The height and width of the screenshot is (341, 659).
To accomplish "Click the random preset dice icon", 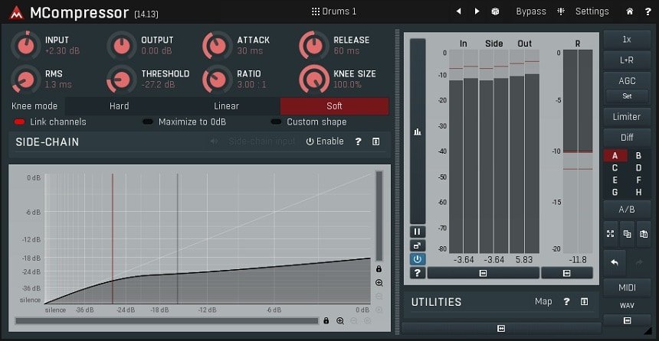I will 495,11.
